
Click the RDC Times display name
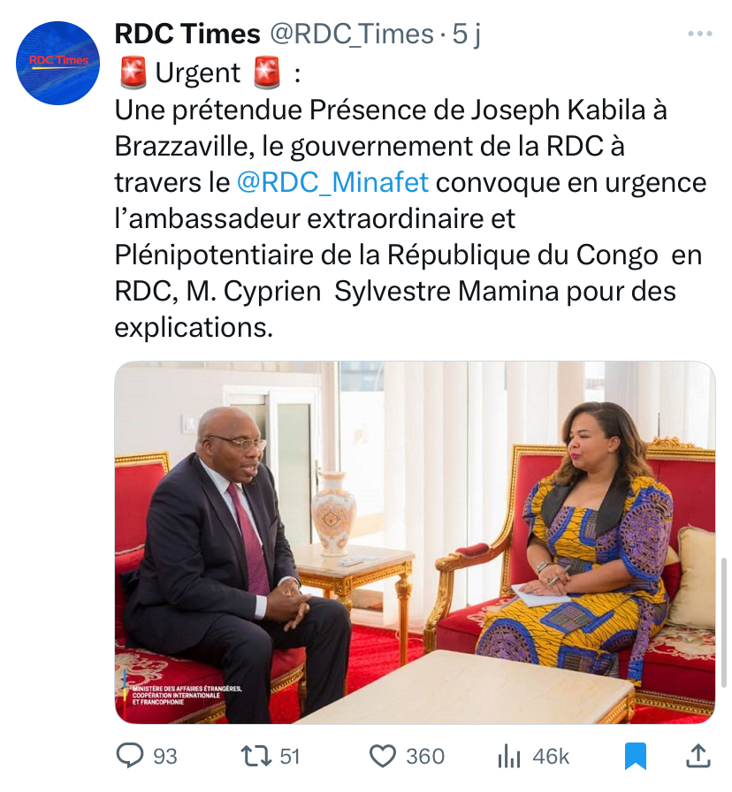coord(187,34)
